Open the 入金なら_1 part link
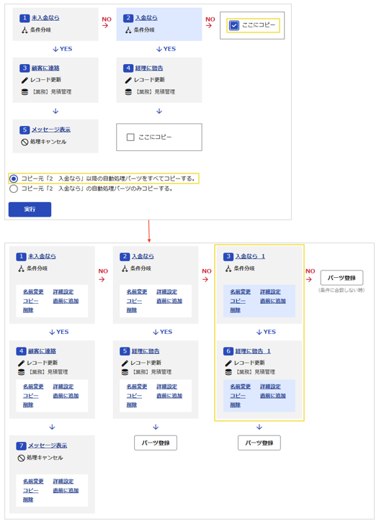The image size is (379, 521). (x=250, y=256)
